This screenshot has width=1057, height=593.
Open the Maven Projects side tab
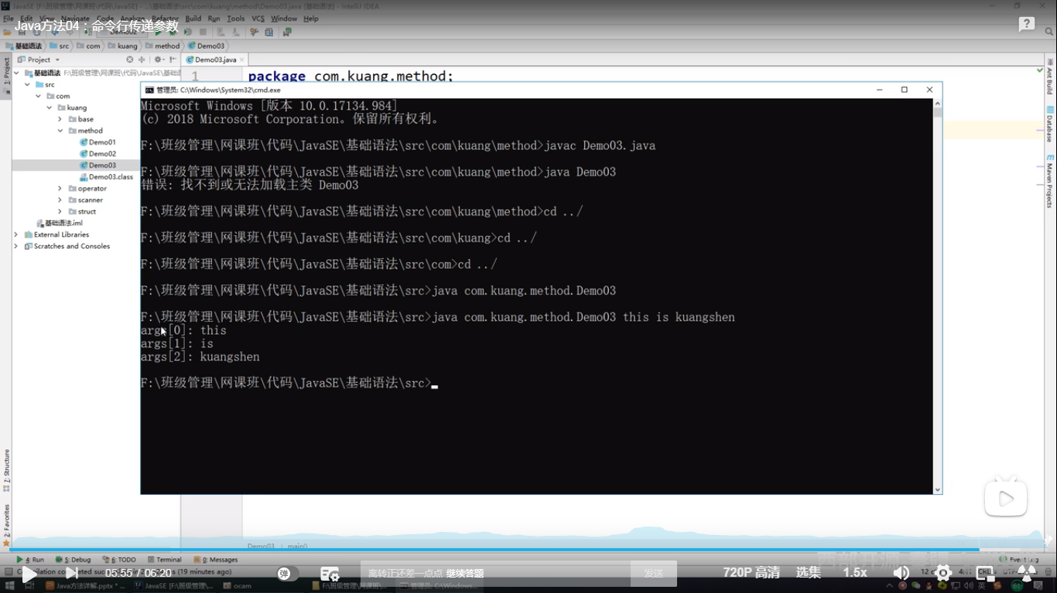coord(1050,182)
